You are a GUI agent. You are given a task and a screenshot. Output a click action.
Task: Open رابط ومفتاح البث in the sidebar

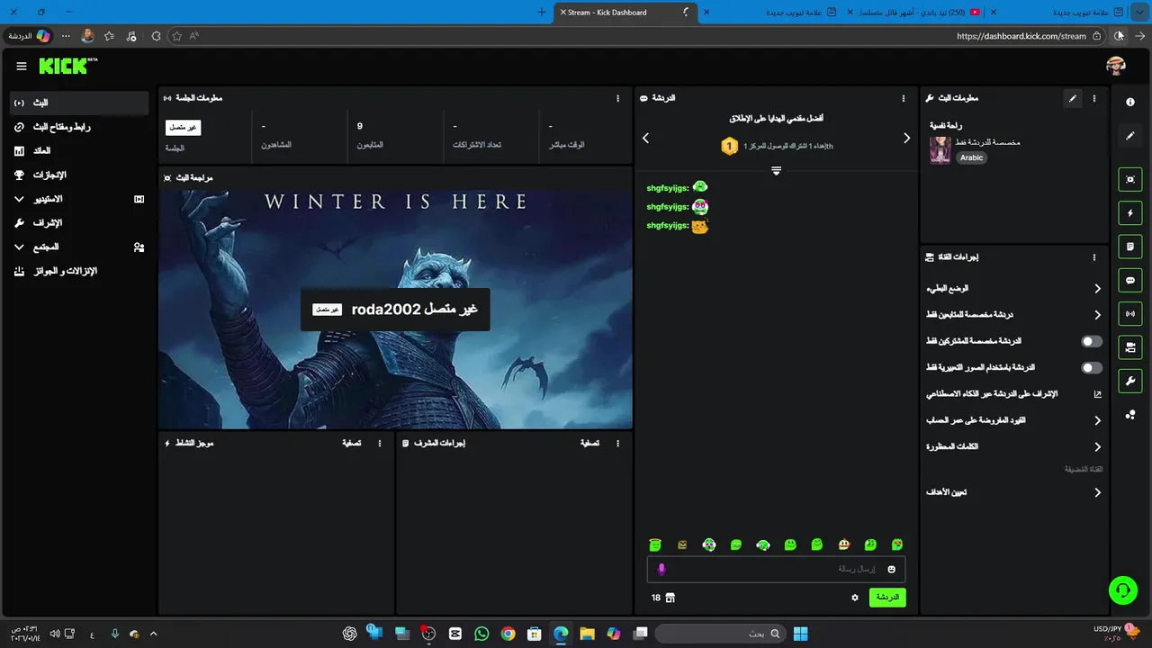coord(79,127)
